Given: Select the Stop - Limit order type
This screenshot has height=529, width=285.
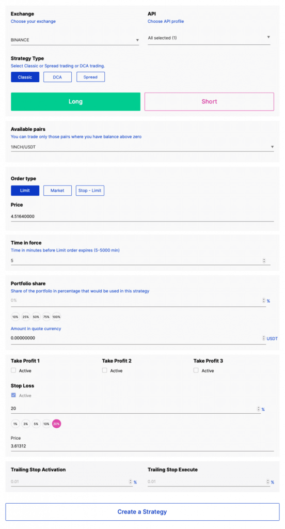Looking at the screenshot, I should click(90, 191).
